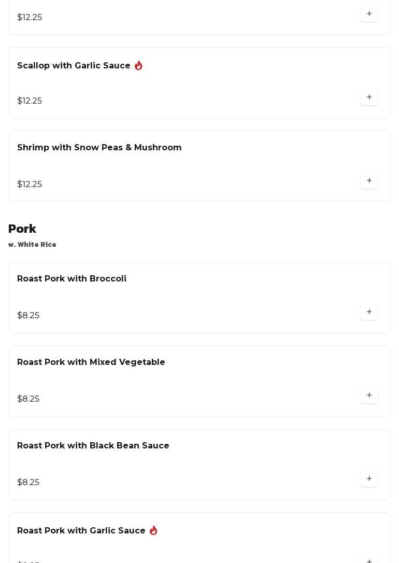Click the Pork section heading
The image size is (399, 563).
pos(22,229)
